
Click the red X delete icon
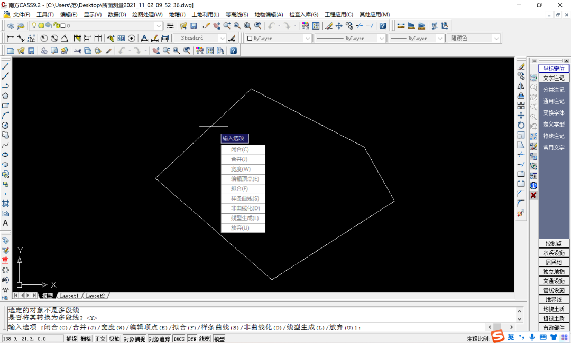pos(533,195)
